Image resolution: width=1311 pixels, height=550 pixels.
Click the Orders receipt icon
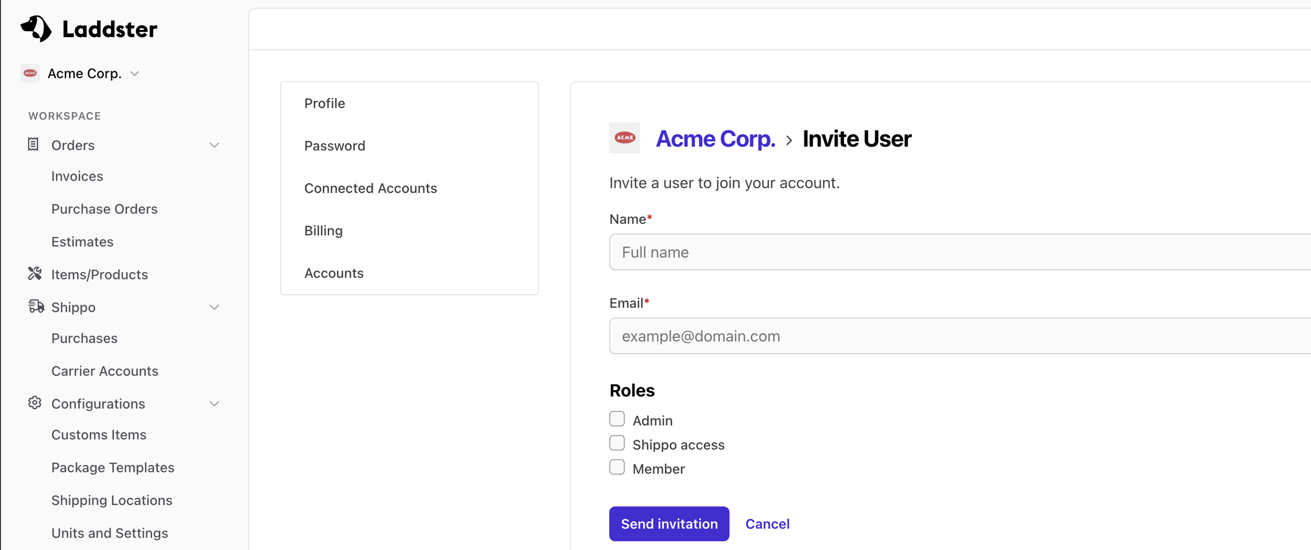(x=33, y=145)
